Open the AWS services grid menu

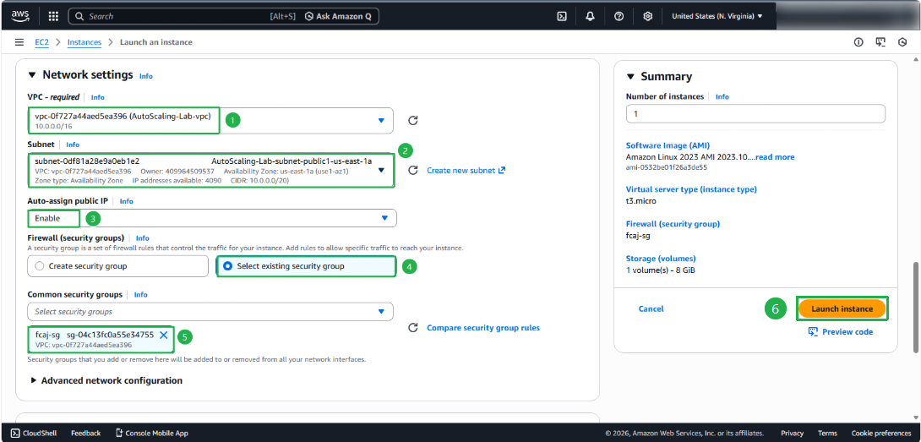coord(53,16)
